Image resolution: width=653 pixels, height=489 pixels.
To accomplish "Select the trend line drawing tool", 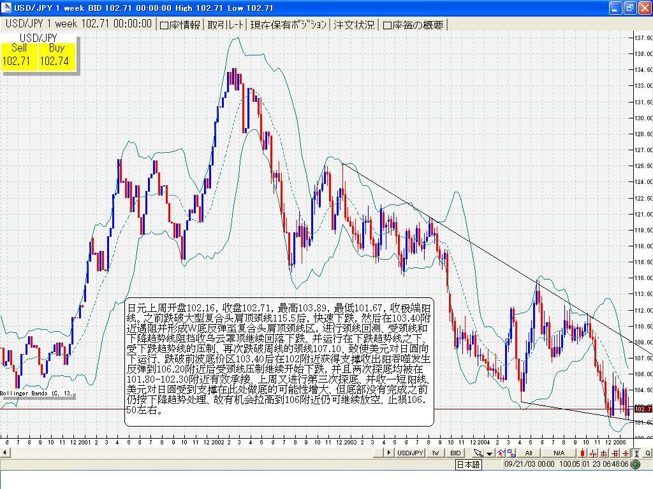I will [501, 453].
